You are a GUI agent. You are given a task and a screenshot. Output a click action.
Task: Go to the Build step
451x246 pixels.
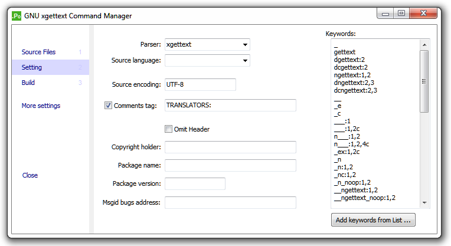[28, 83]
